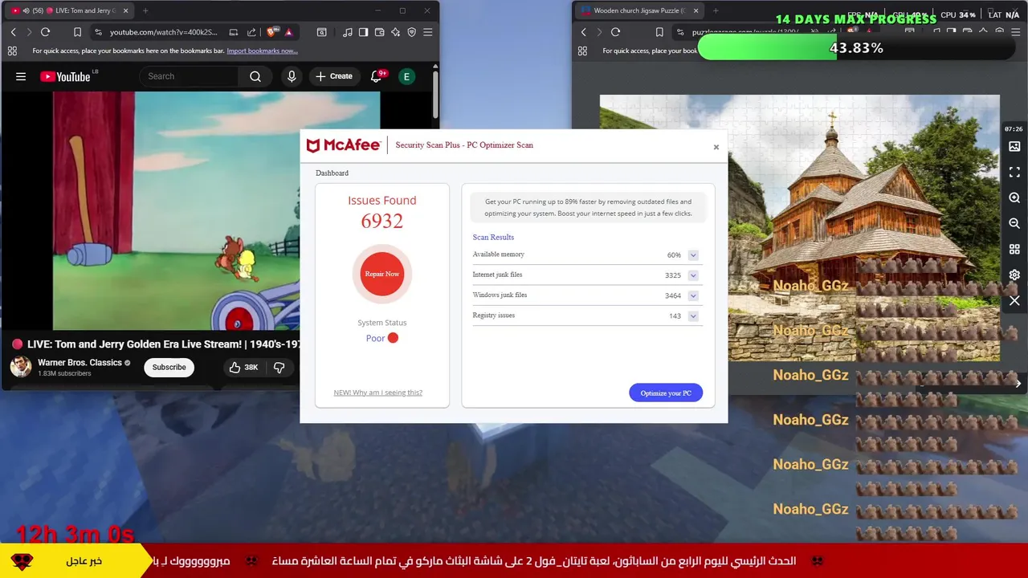
Task: Open the music playlist icon in YouTube window toolbar
Action: [347, 32]
